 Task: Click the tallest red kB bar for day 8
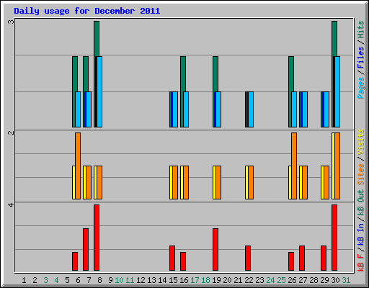(97, 238)
